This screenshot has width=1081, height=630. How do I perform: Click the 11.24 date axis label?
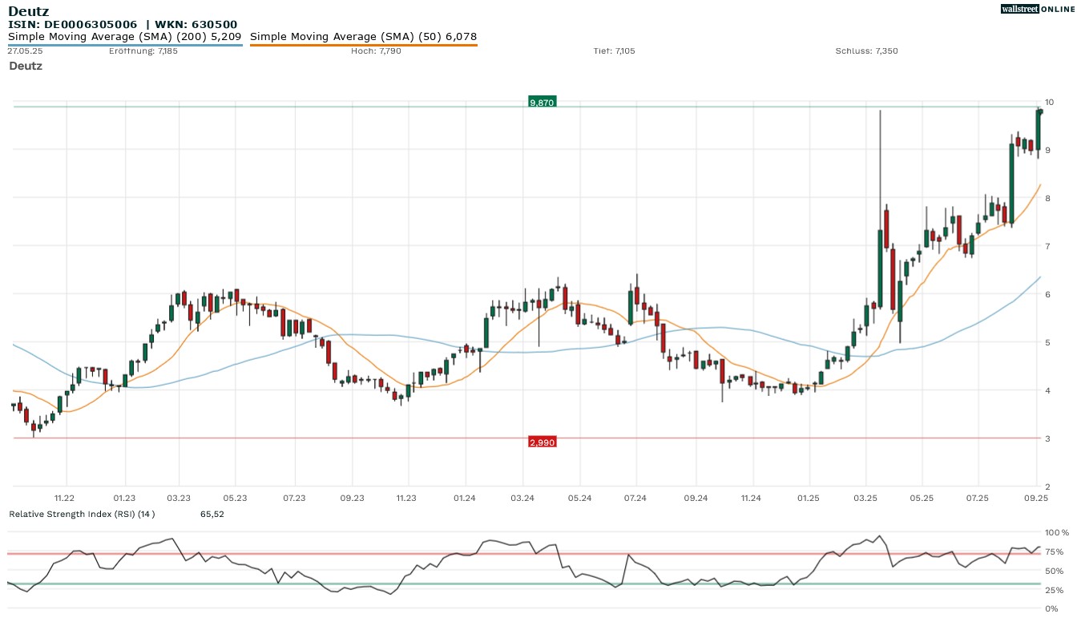[x=751, y=498]
